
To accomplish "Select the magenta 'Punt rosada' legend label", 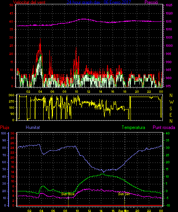I will 164,127.
